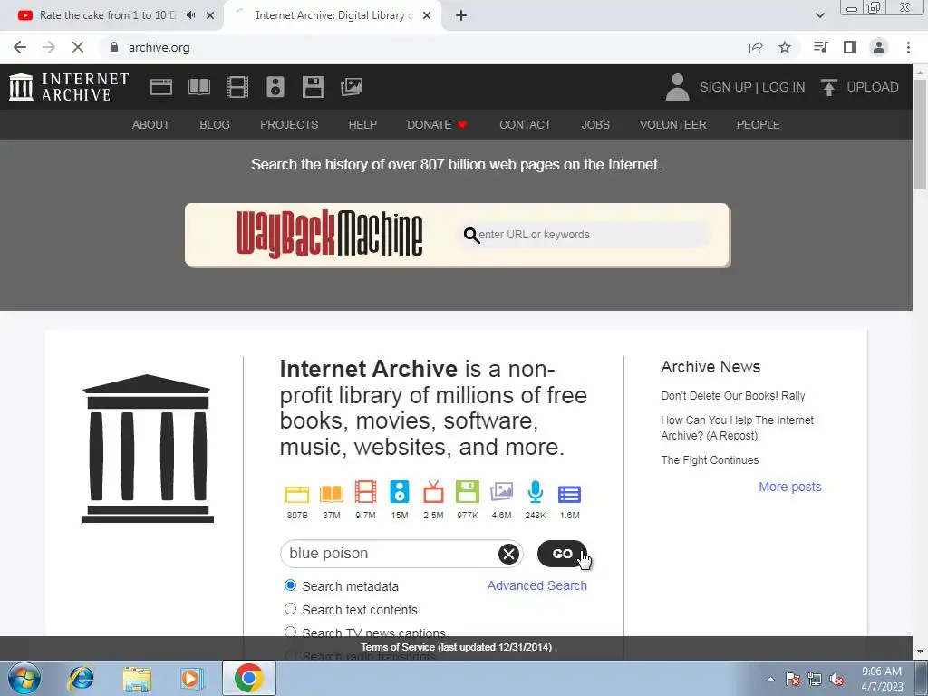
Task: Open DONATE in navigation menu
Action: click(x=437, y=125)
